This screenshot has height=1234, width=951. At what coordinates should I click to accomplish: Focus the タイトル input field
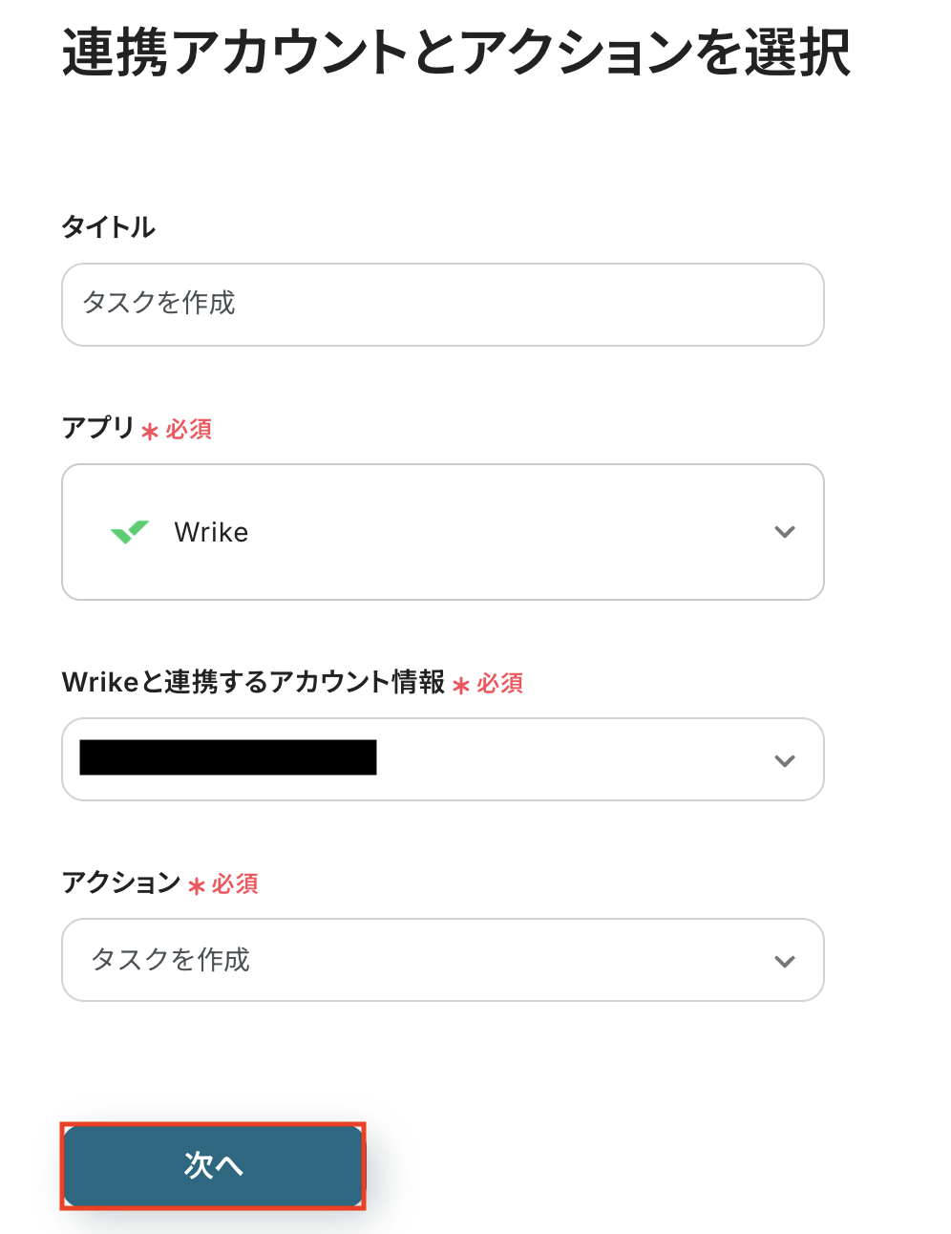click(x=442, y=305)
